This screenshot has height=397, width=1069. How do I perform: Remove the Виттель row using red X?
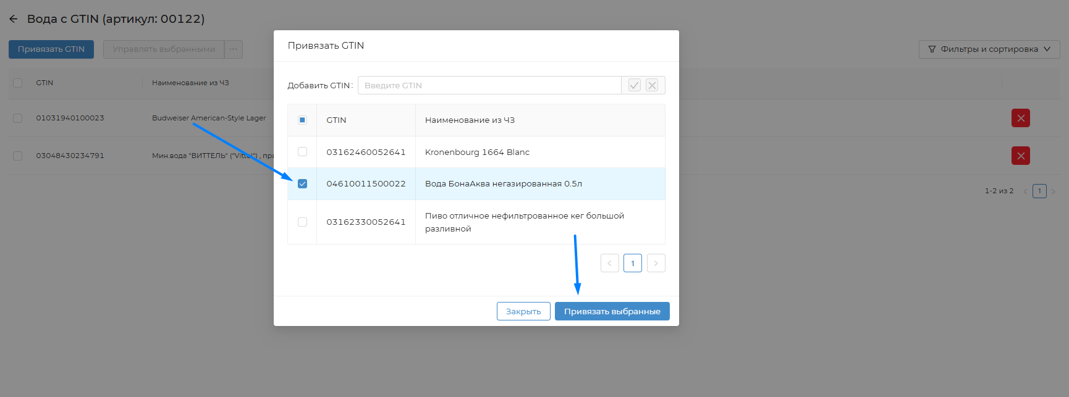pyautogui.click(x=1020, y=156)
